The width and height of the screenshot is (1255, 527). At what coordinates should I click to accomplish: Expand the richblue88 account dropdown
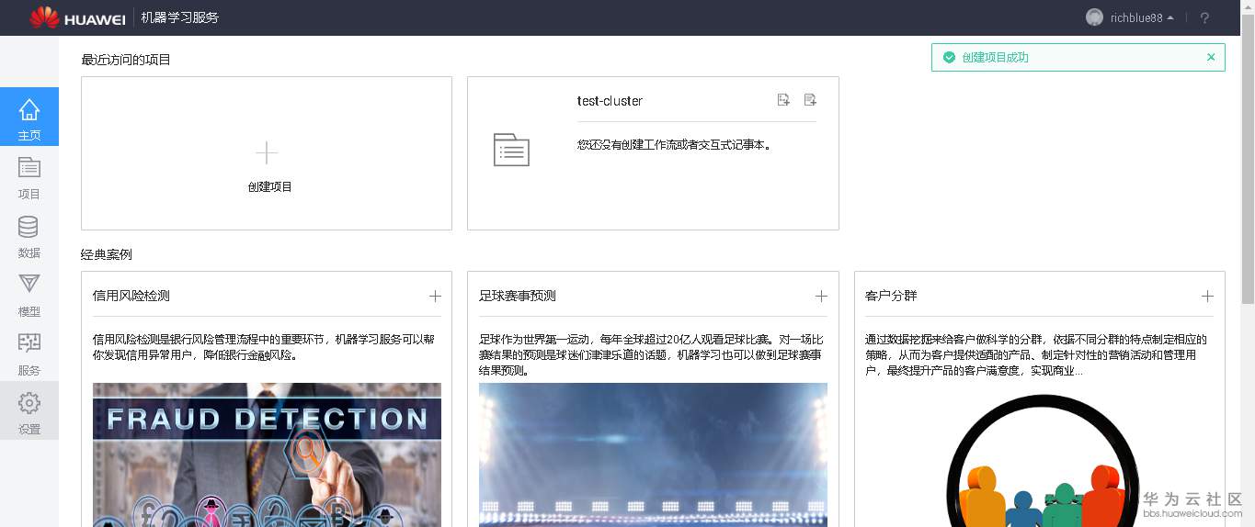click(1141, 17)
